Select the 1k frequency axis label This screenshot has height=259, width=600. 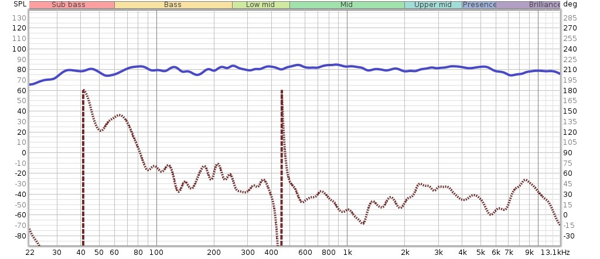click(347, 253)
